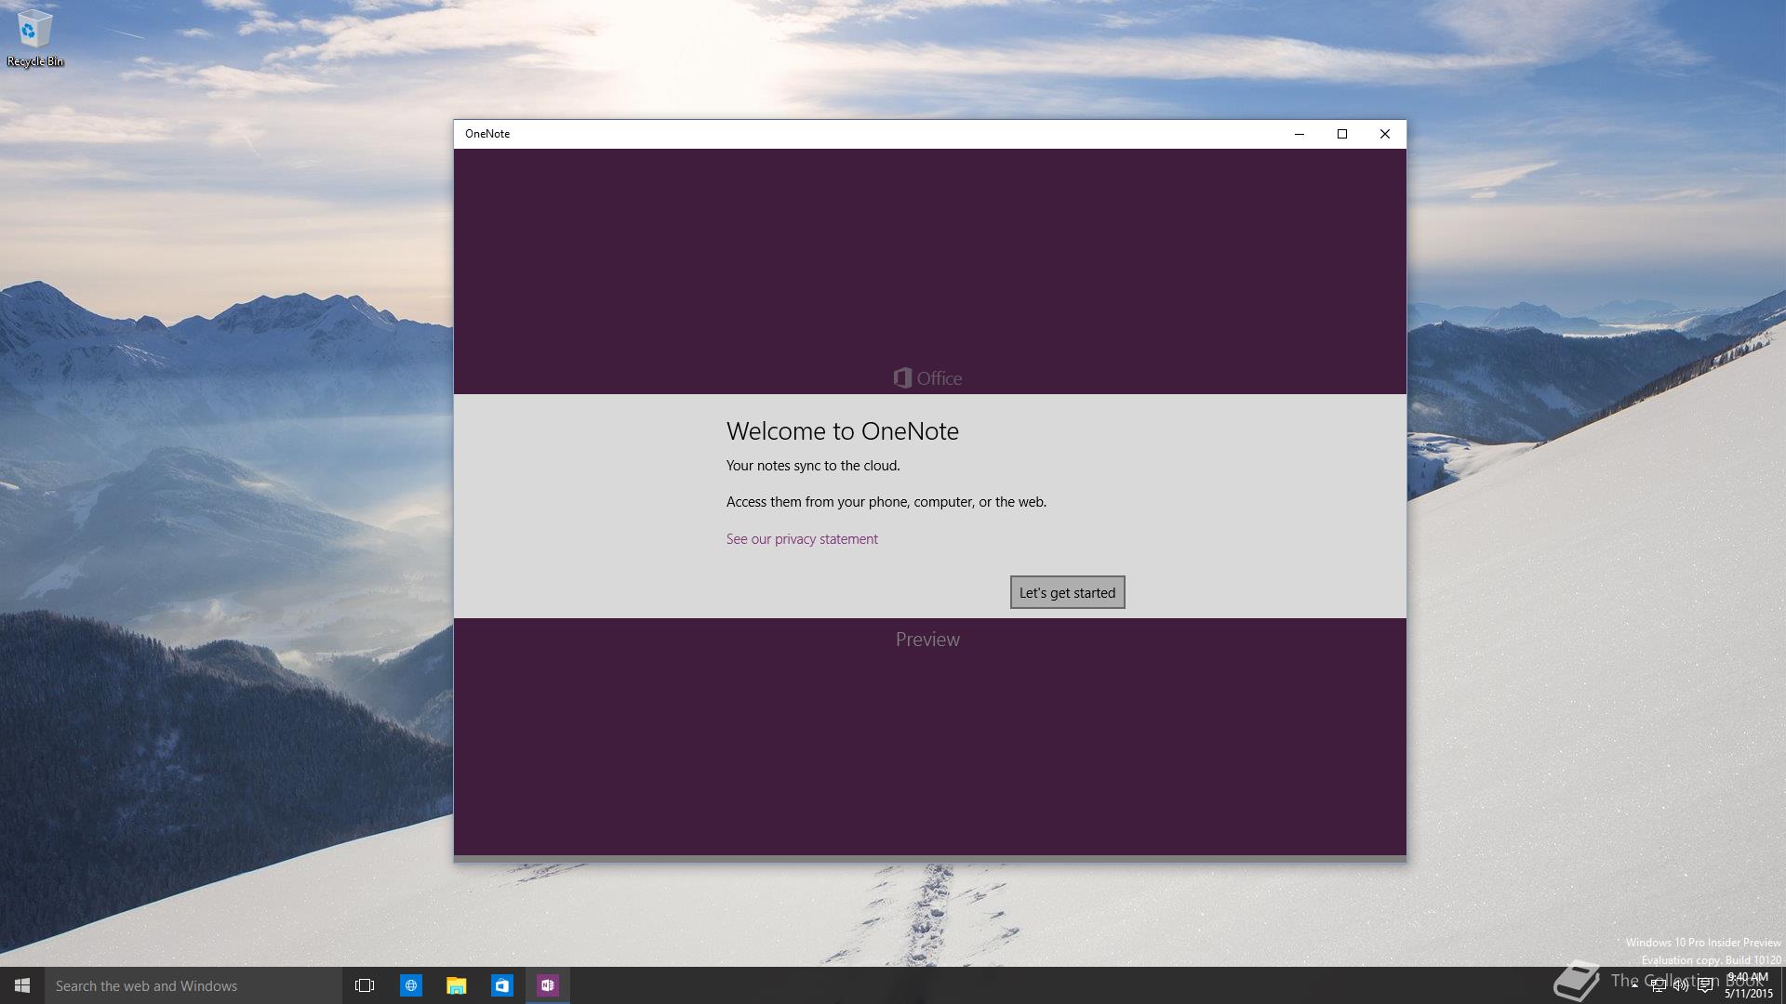The width and height of the screenshot is (1786, 1004).
Task: Click the taskbar clock showing 9:40 AM
Action: click(1749, 985)
